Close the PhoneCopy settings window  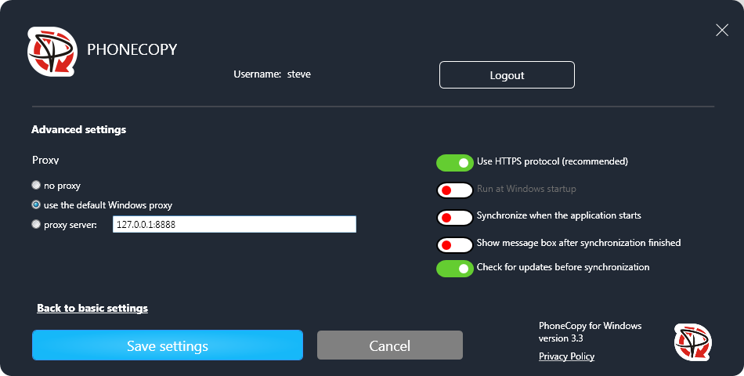[x=721, y=31]
